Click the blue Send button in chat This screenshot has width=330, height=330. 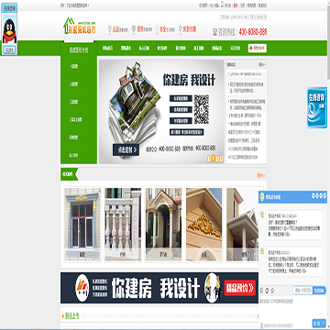pos(317,324)
